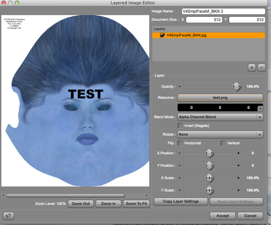Viewport: 271px width, 225px height.
Task: Click the Document Size Y field
Action: [247, 20]
